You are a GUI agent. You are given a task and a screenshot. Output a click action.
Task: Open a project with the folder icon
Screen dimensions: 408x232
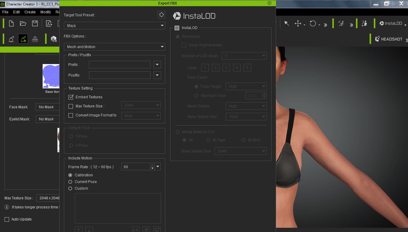23,24
